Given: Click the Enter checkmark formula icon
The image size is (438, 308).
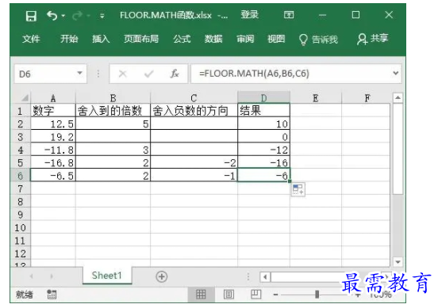Looking at the screenshot, I should [x=149, y=74].
